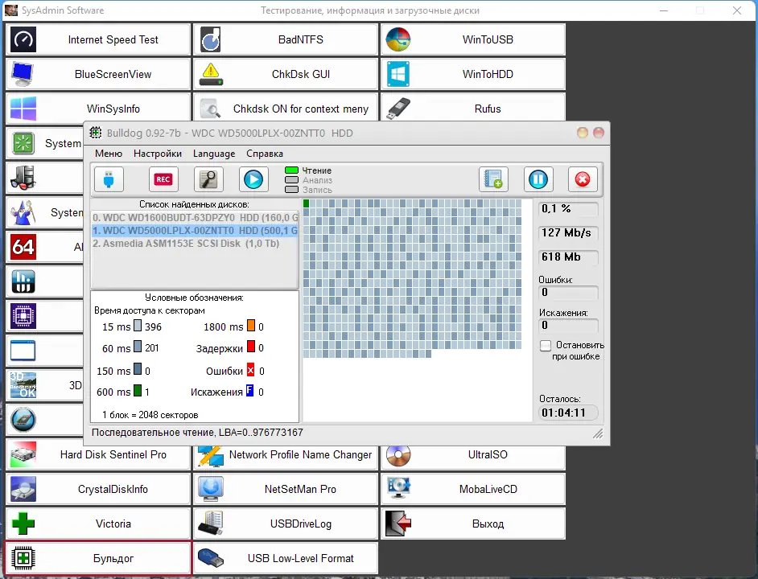The image size is (758, 579).
Task: Click the Hard Disk Sentinel Pro icon
Action: pyautogui.click(x=23, y=454)
